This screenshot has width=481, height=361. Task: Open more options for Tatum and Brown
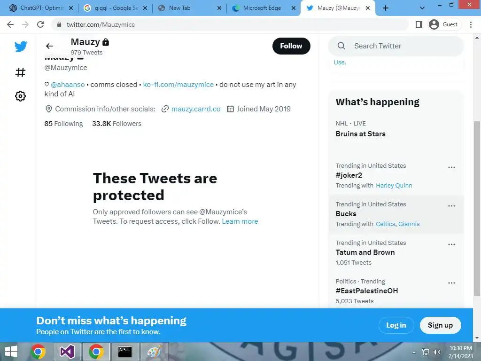451,244
